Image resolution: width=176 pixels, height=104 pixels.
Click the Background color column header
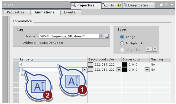104,59
